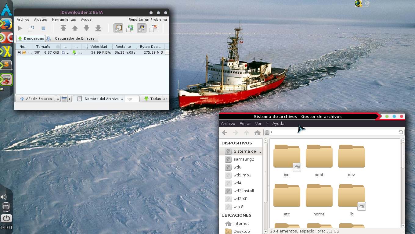
Task: Stop downloads with the square stop icon
Action: tap(43, 28)
